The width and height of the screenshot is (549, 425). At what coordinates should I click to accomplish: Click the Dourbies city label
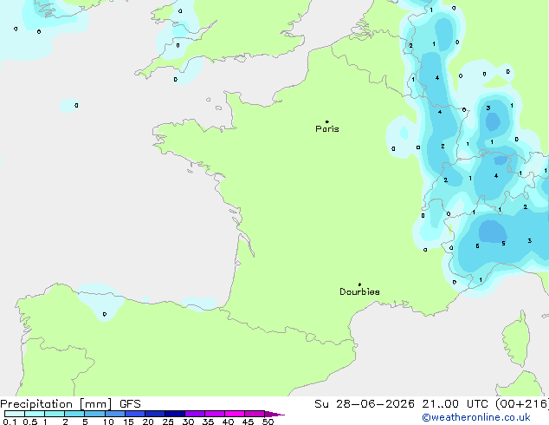(359, 291)
